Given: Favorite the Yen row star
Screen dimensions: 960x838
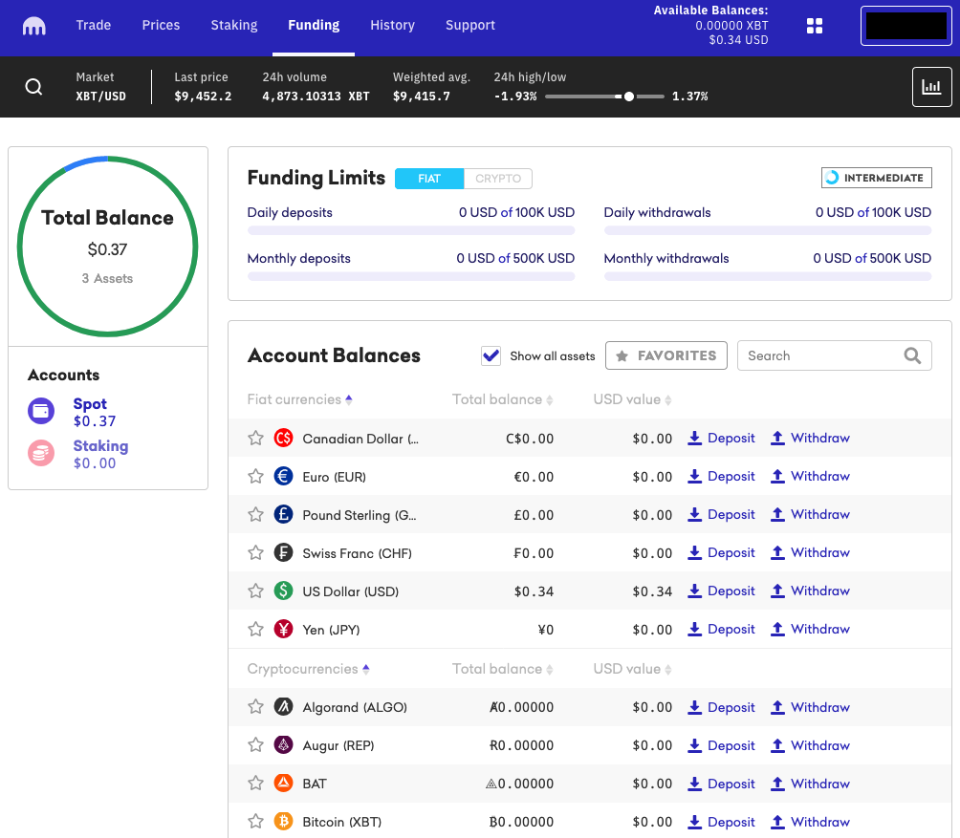Looking at the screenshot, I should tap(255, 629).
